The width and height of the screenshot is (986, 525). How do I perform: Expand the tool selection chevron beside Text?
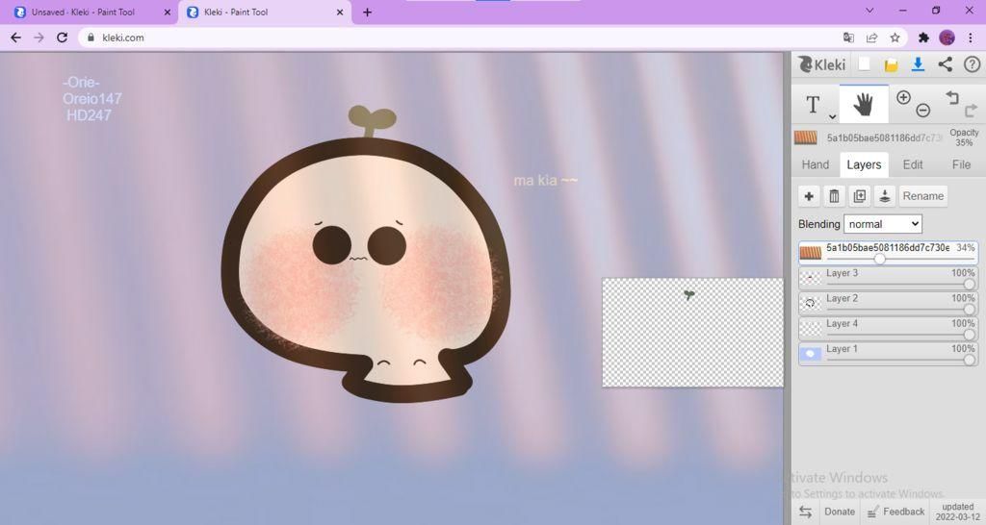[832, 116]
